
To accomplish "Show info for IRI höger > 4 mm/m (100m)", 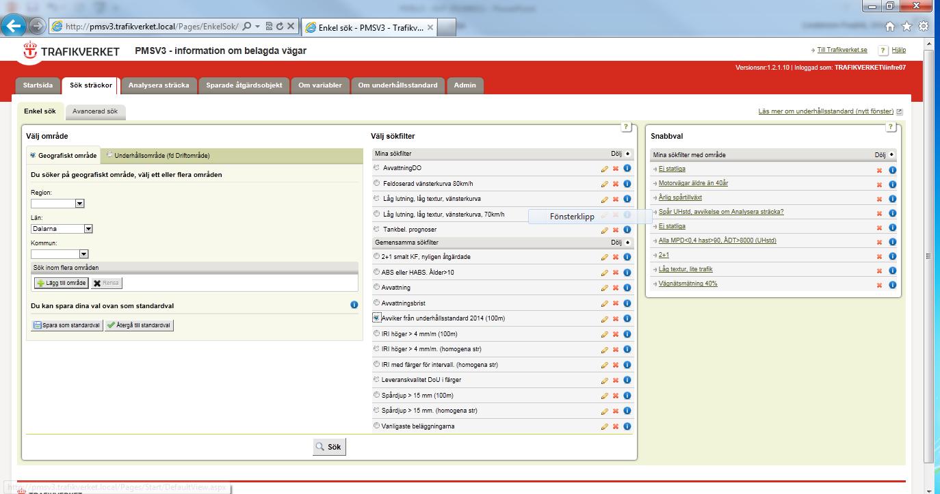I will [x=627, y=334].
